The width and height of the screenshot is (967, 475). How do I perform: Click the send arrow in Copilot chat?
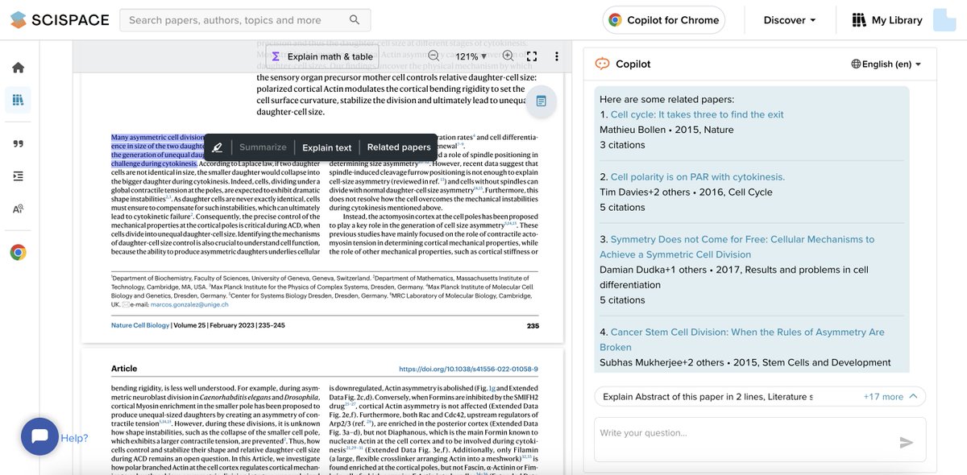[906, 441]
